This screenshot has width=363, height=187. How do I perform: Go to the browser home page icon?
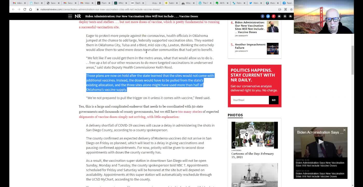point(30,9)
